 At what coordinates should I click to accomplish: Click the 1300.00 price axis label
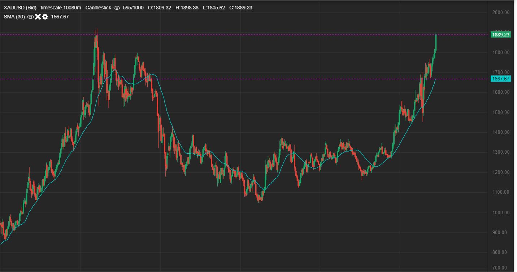[x=501, y=152]
